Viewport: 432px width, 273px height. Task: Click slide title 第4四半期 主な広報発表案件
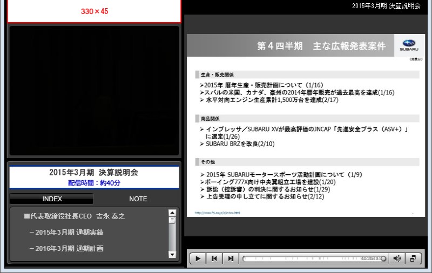[321, 46]
